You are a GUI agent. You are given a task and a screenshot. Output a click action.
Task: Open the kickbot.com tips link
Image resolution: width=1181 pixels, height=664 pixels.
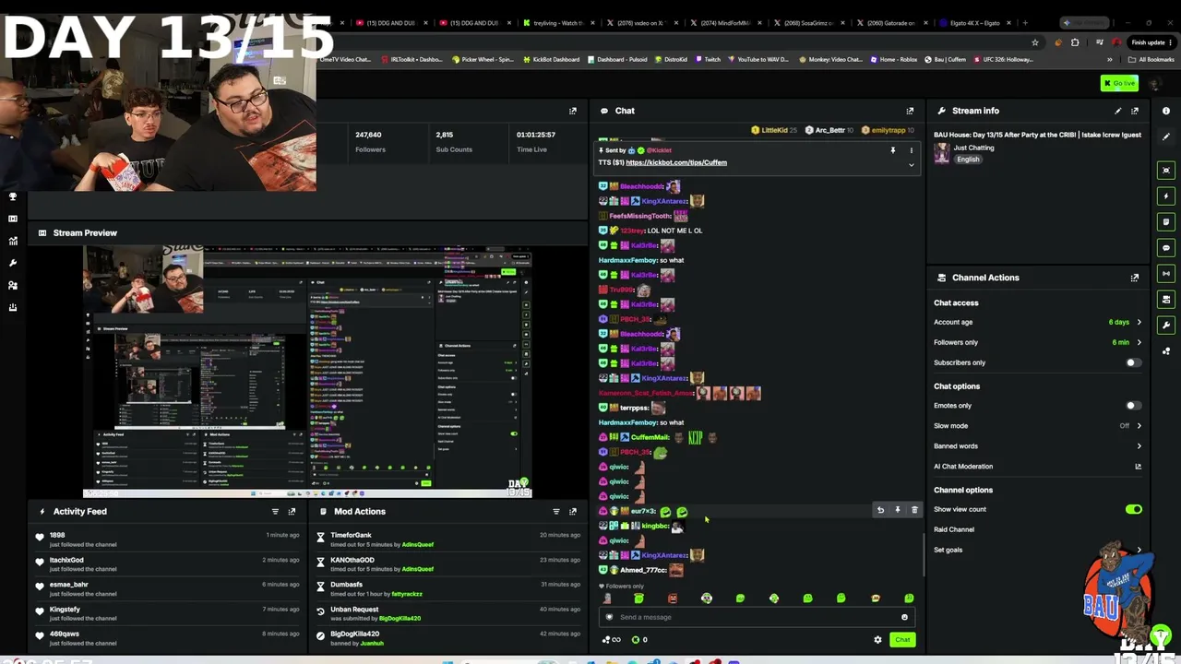pyautogui.click(x=676, y=163)
